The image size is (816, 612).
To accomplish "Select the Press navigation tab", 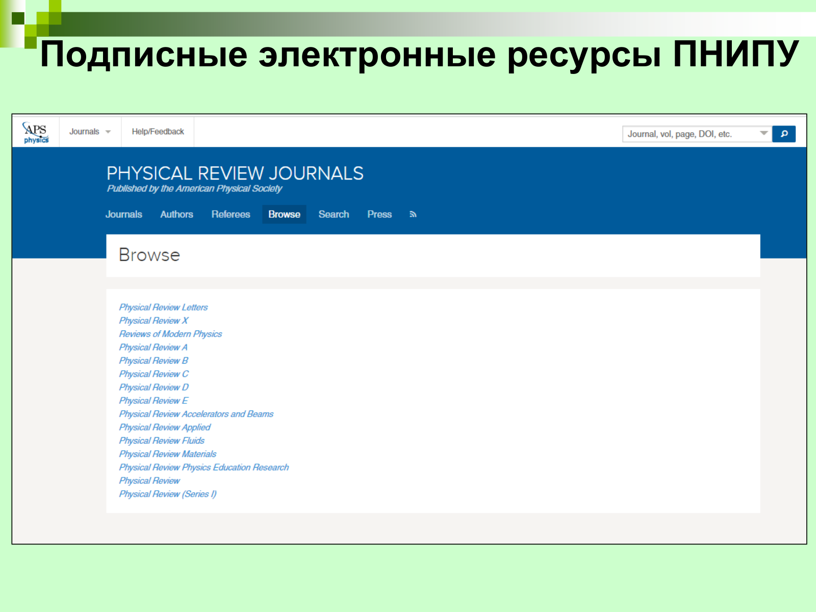I will [379, 215].
